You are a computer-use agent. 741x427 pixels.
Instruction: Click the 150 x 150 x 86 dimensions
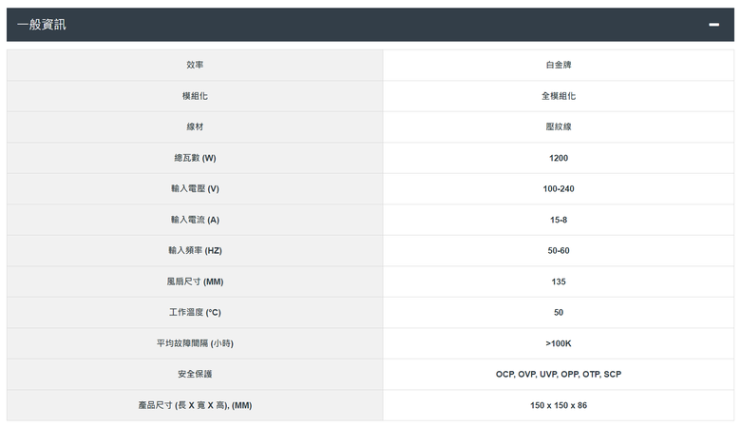(558, 406)
